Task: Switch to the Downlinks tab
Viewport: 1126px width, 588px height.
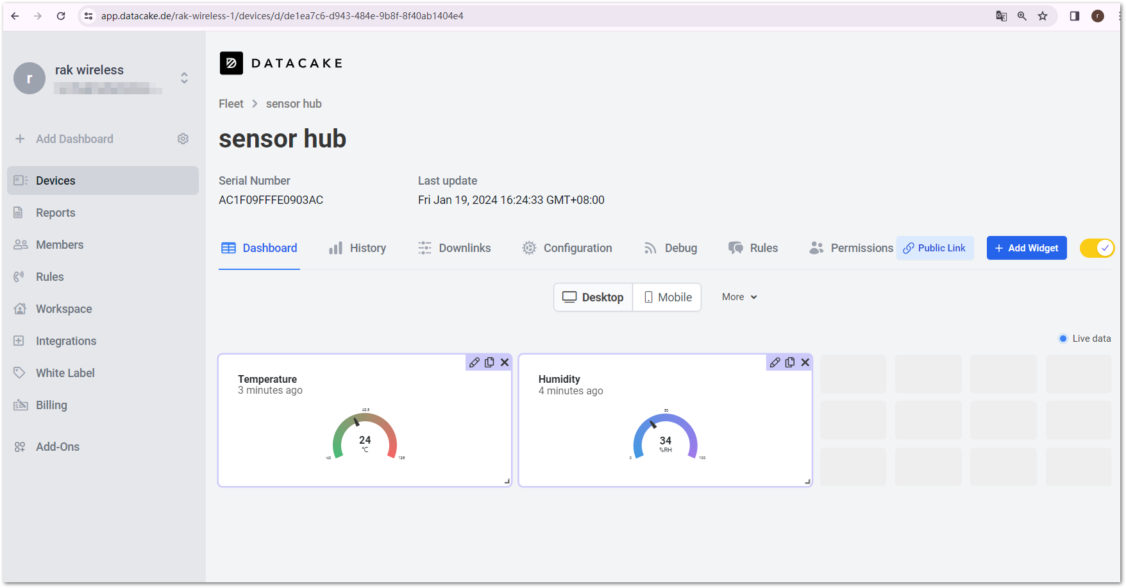Action: 454,248
